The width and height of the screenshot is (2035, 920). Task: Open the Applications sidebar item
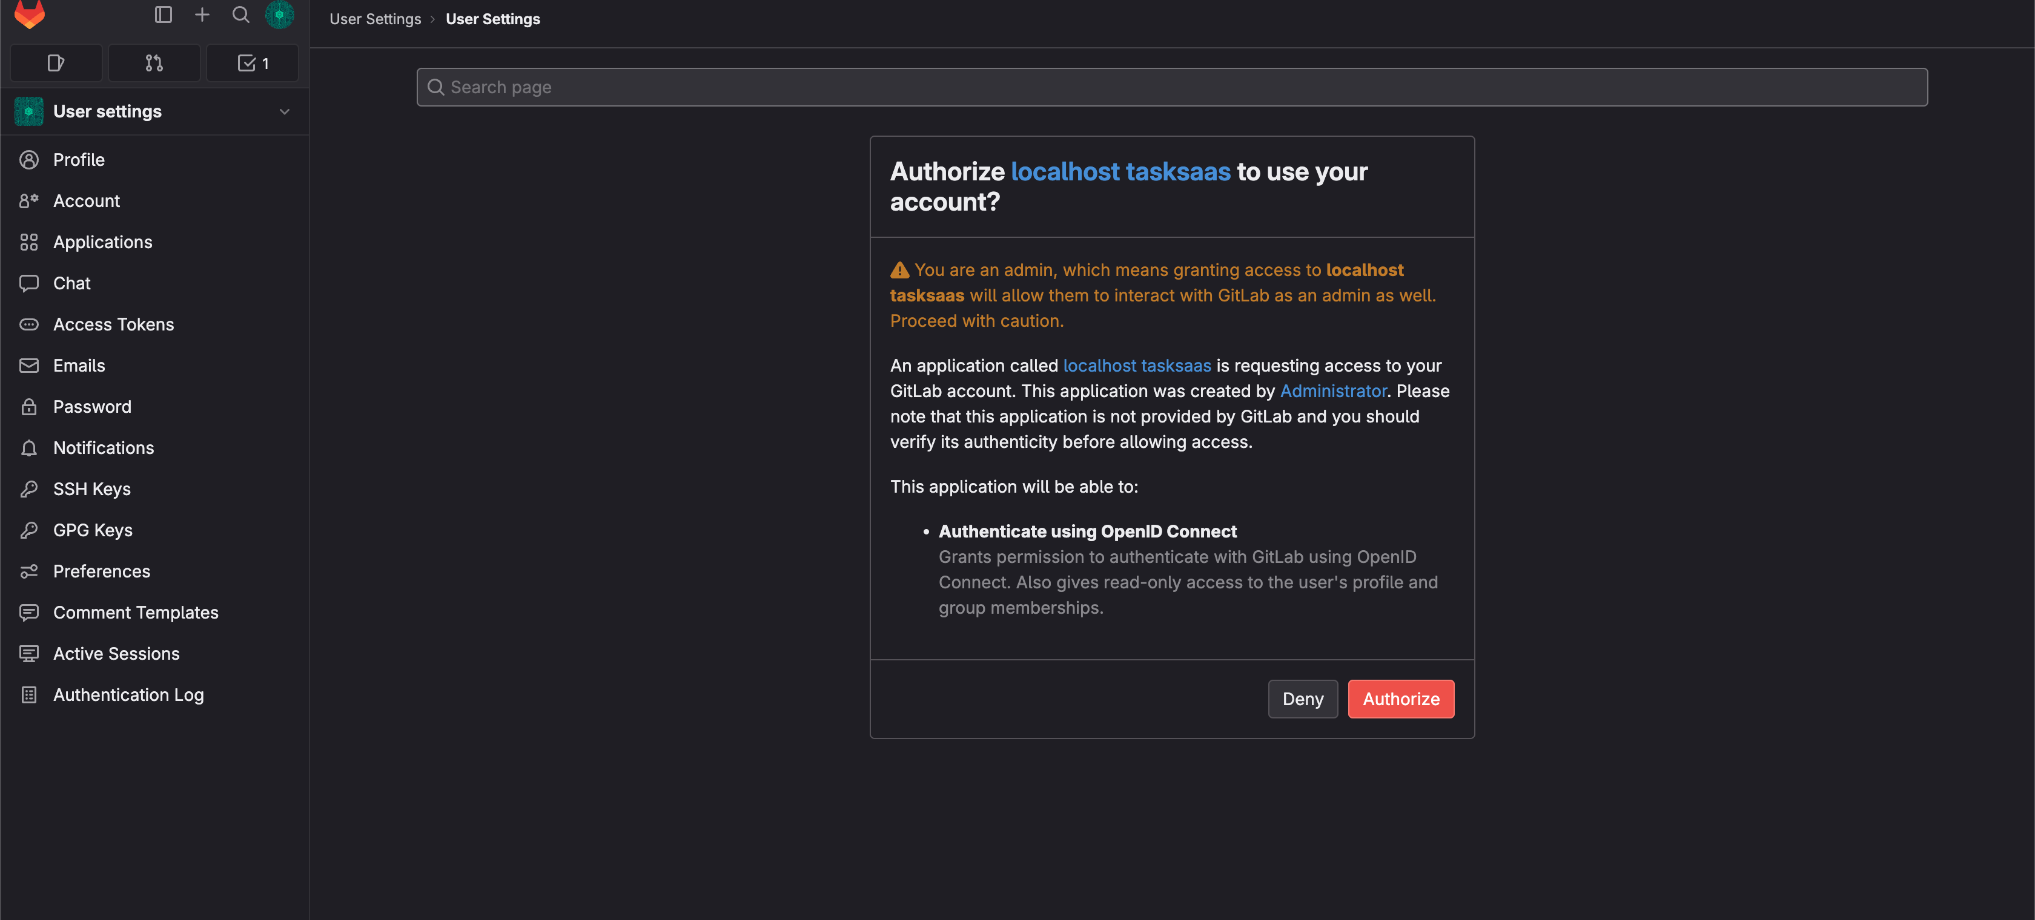click(103, 243)
